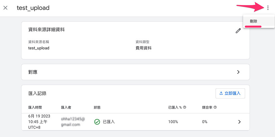
Task: Click the test_upload data source name value
Action: click(x=39, y=48)
